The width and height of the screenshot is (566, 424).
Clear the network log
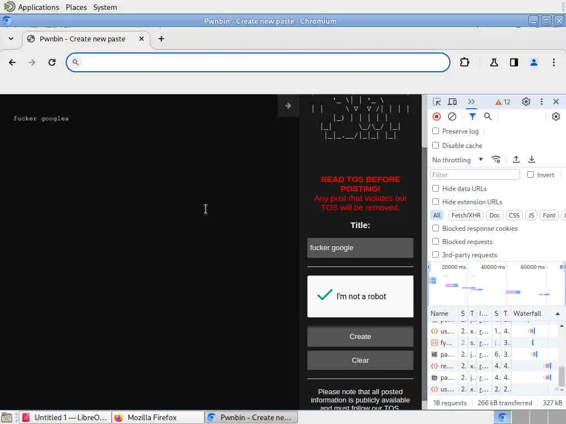pyautogui.click(x=452, y=116)
